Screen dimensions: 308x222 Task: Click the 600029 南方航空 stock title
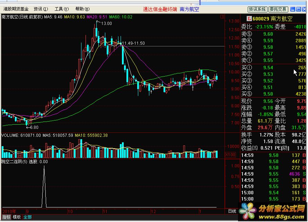click(273, 19)
